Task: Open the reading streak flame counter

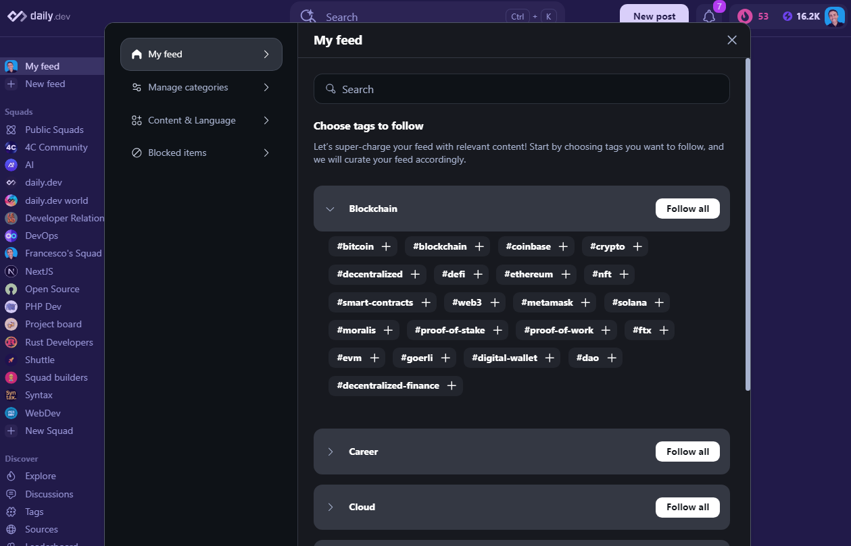Action: pos(753,16)
